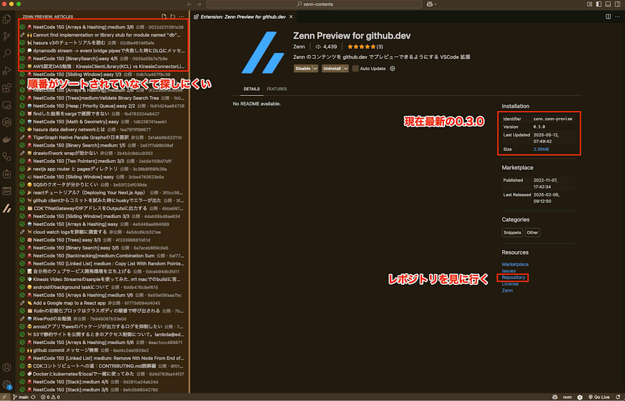Synchronize changes on main branch
Viewport: 625px width, 401px height.
pyautogui.click(x=33, y=397)
